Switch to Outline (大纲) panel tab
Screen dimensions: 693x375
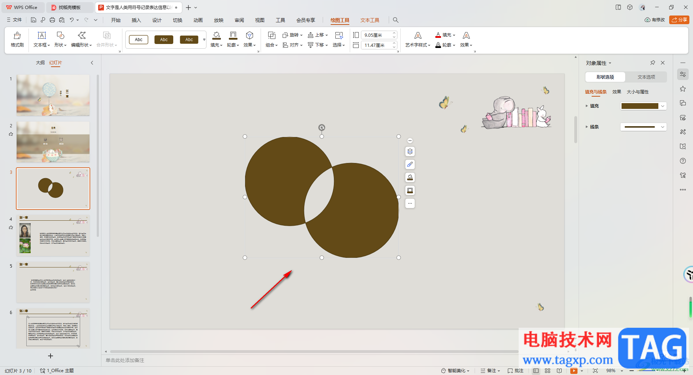(x=40, y=63)
